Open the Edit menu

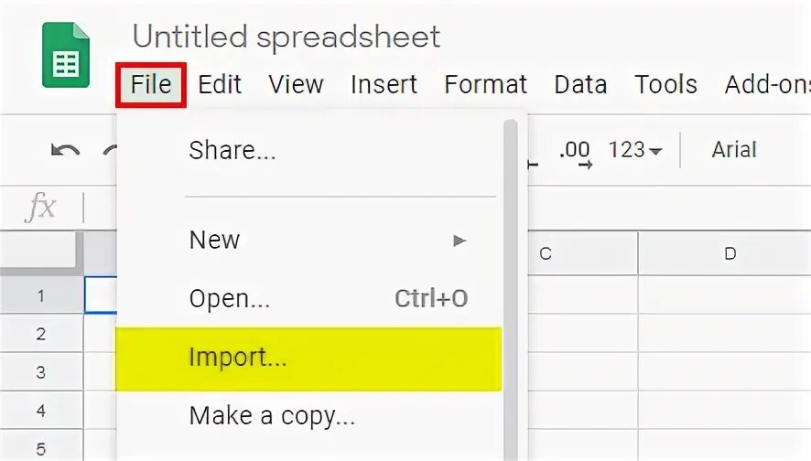tap(220, 85)
